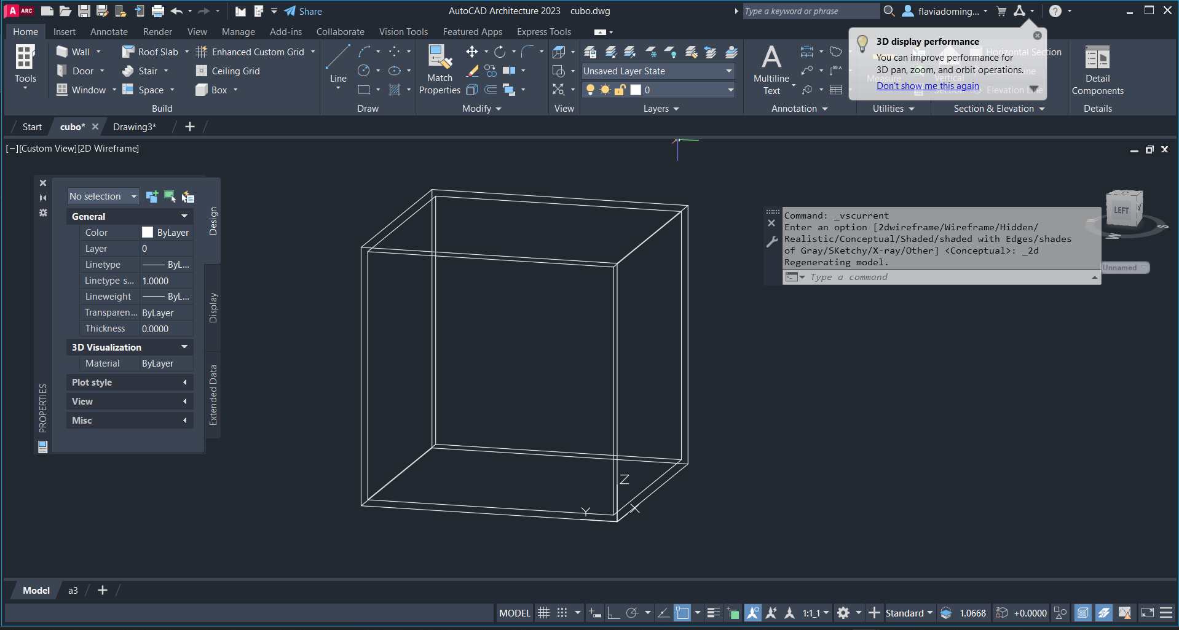Click Don't show me this again link

tap(928, 86)
